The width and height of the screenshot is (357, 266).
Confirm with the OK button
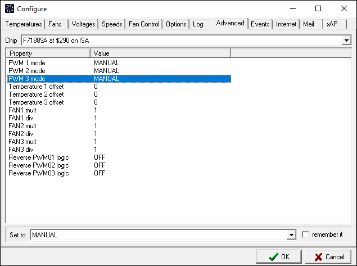click(x=279, y=257)
